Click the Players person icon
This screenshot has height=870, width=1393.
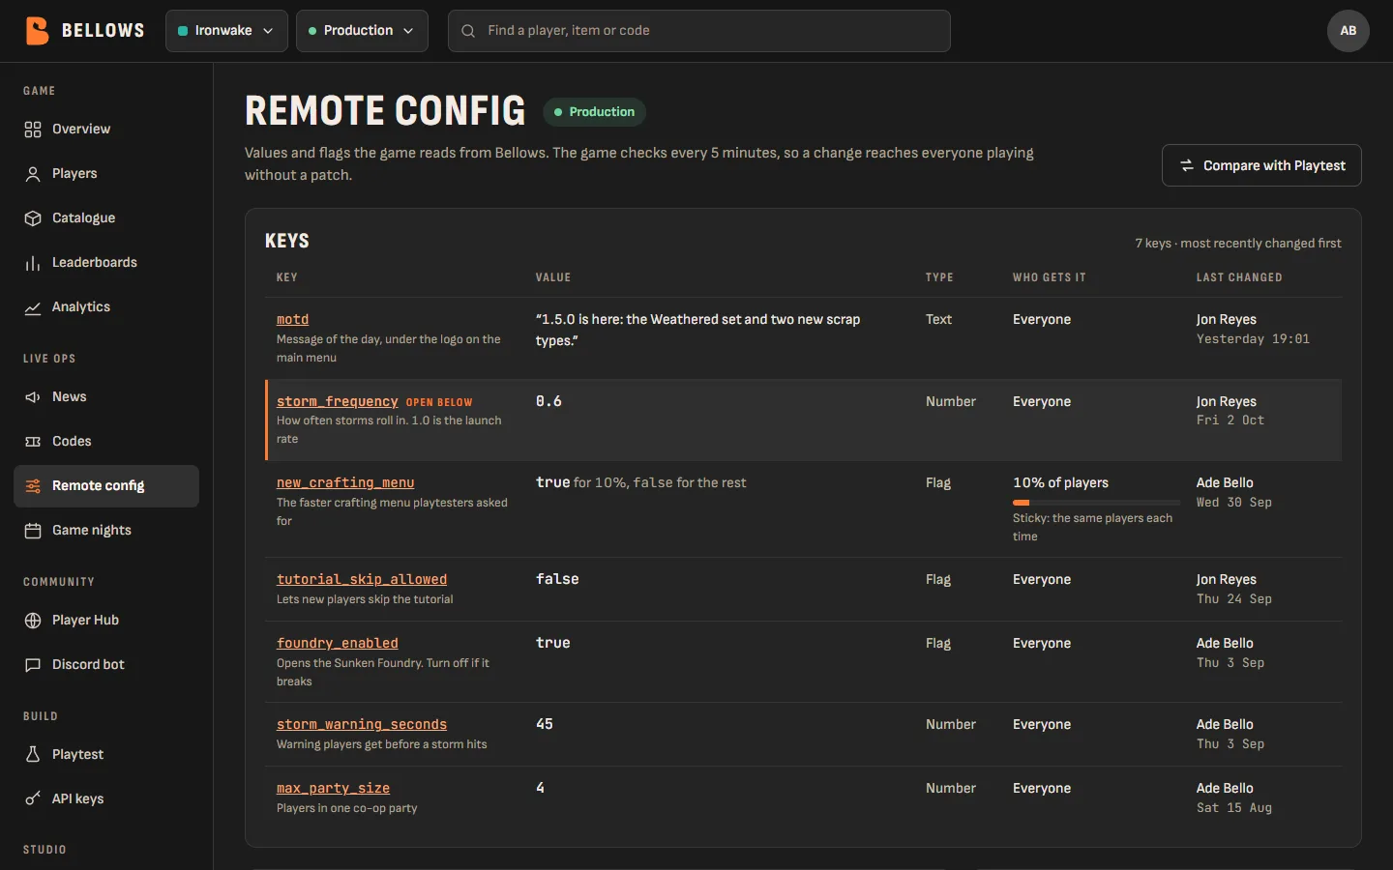click(x=33, y=174)
